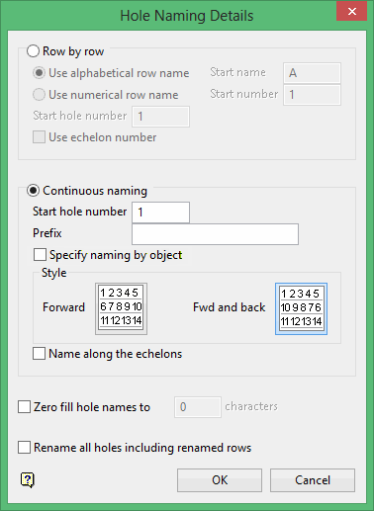Enable Specify naming by object checkbox
The height and width of the screenshot is (511, 374).
(40, 255)
